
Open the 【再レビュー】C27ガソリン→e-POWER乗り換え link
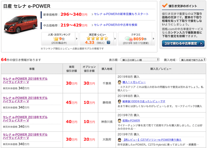coord(152,140)
